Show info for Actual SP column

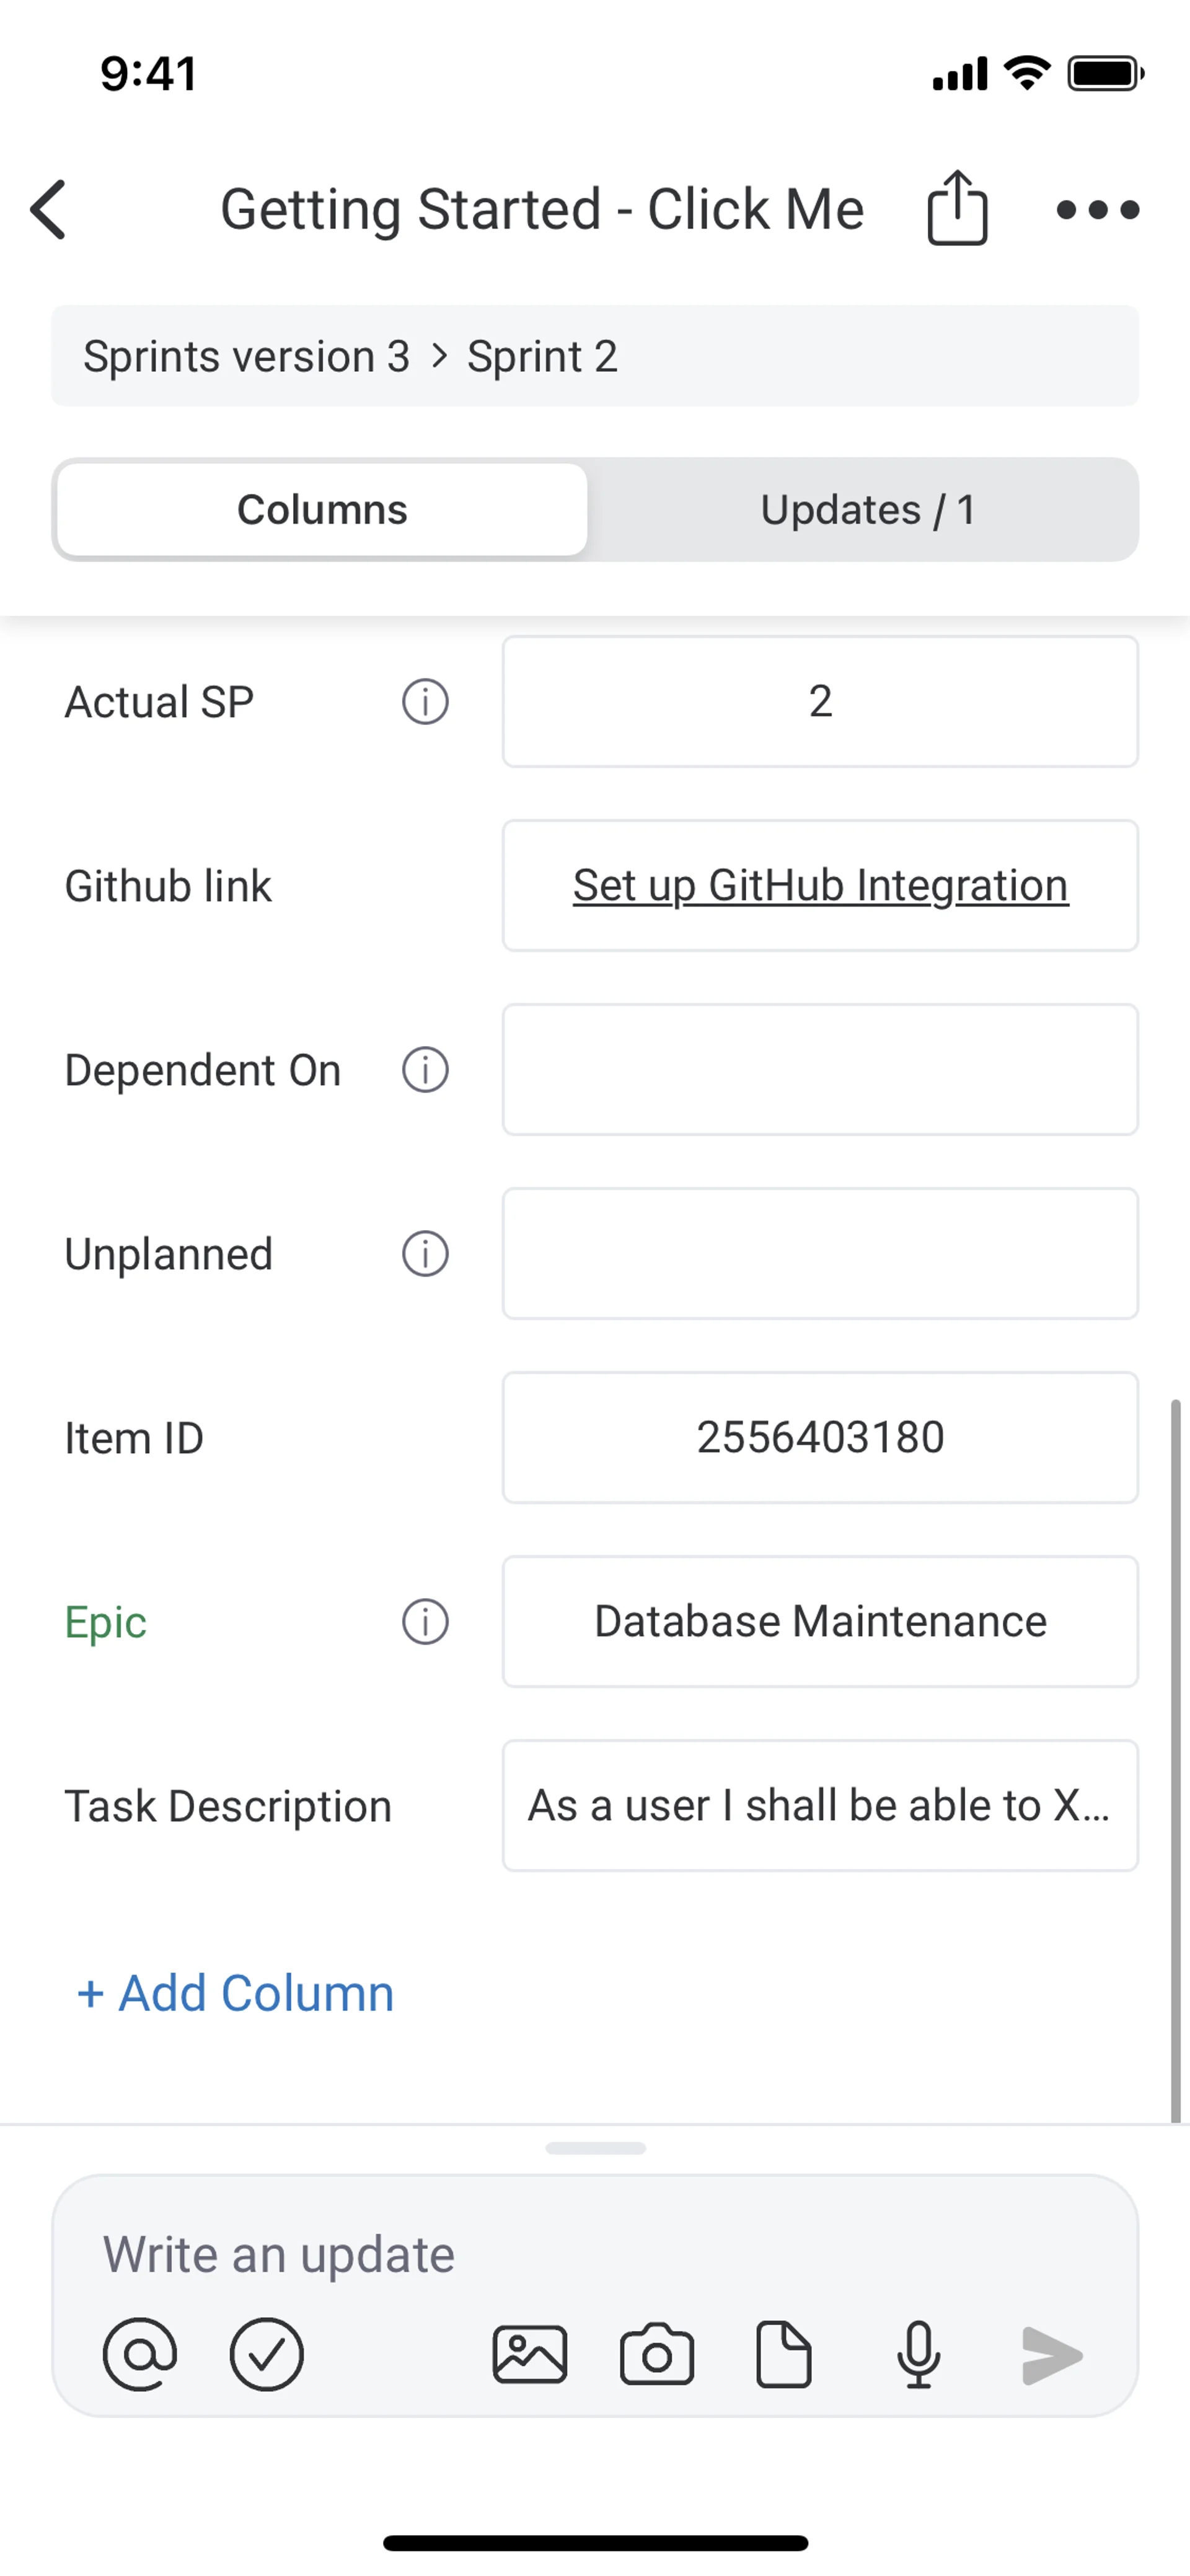coord(425,701)
